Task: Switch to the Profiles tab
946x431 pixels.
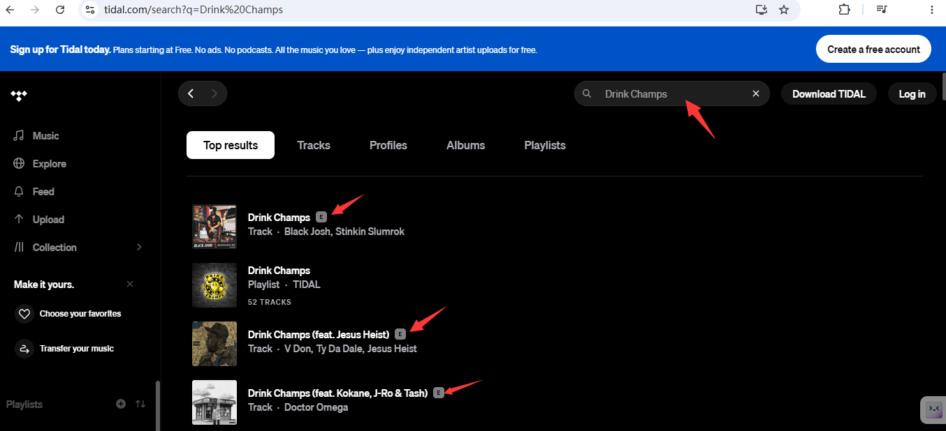Action: point(388,145)
